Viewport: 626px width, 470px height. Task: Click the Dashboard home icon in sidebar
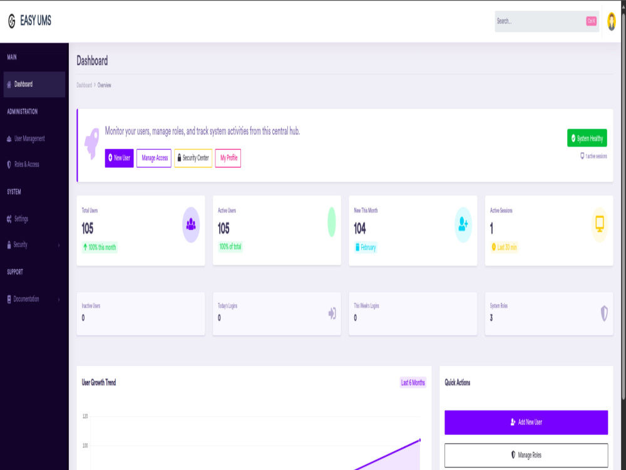(x=9, y=85)
